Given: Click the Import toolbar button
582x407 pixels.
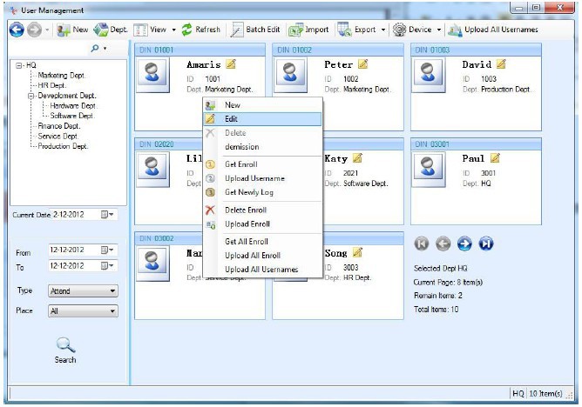Looking at the screenshot, I should click(308, 30).
